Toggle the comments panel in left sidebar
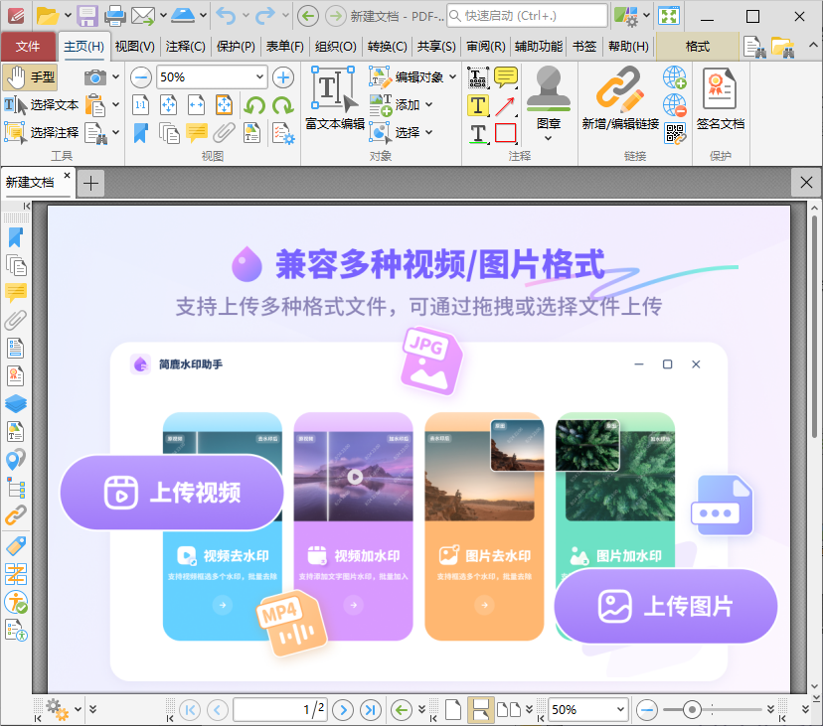Screen dimensions: 823x726 click(x=15, y=293)
